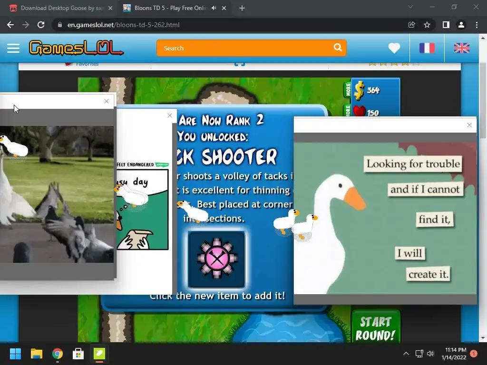
Task: Click the START ROUND! button
Action: click(376, 327)
